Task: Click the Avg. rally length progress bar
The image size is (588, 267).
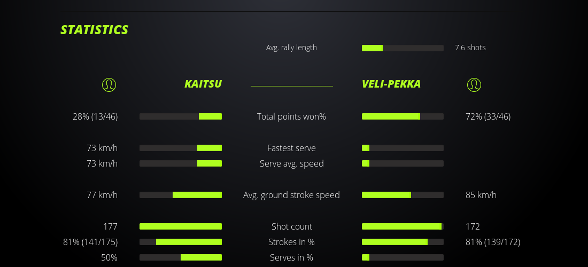Action: 403,48
